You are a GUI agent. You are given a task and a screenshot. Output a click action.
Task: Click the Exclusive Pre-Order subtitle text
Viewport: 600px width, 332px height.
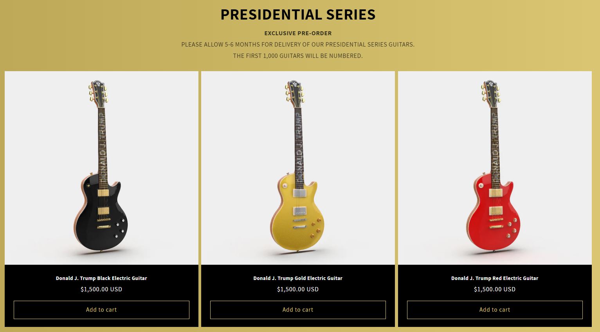(298, 33)
